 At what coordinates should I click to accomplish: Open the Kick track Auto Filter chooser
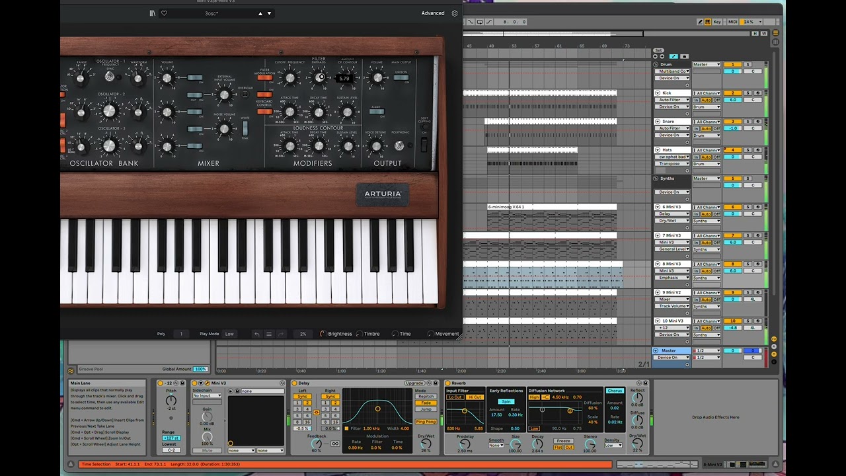(x=673, y=100)
